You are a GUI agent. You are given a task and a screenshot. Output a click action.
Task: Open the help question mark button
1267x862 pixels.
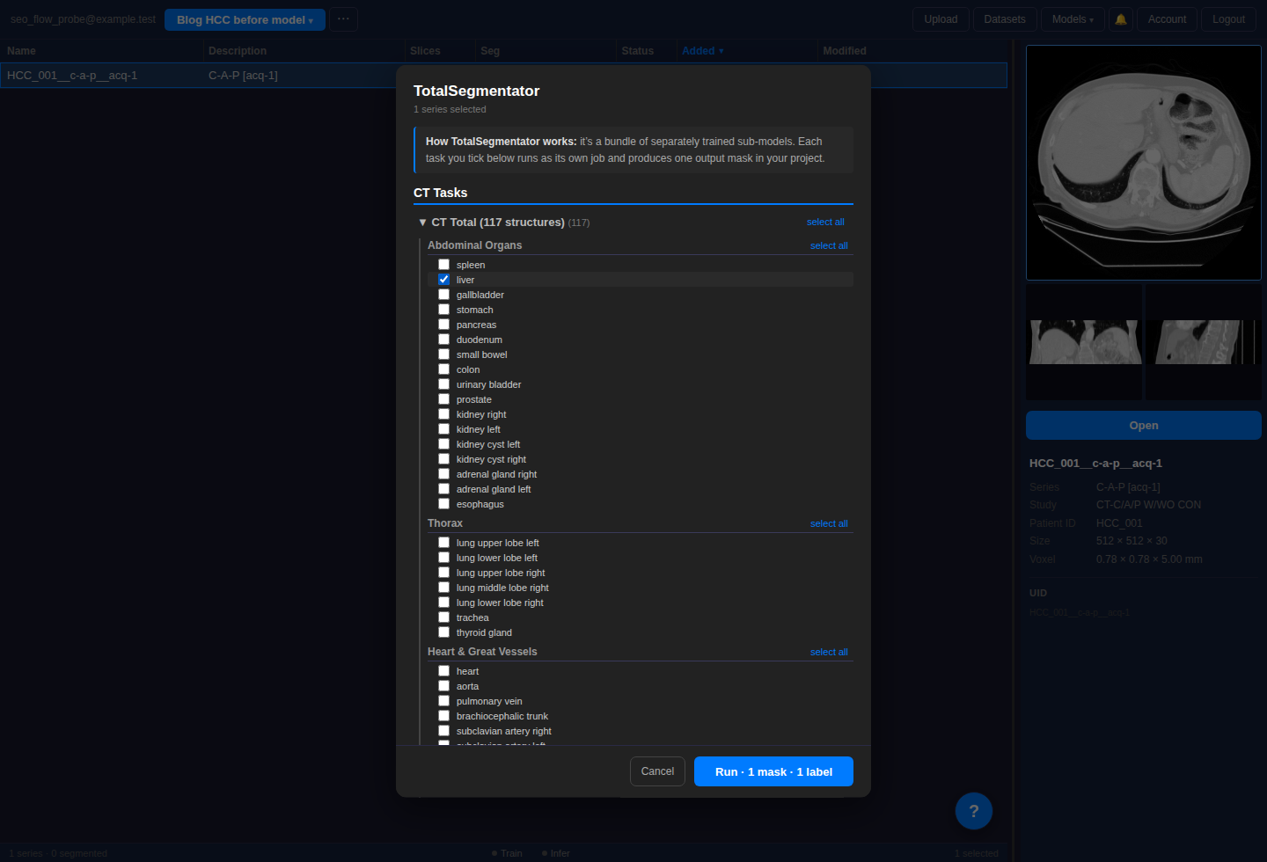[974, 811]
